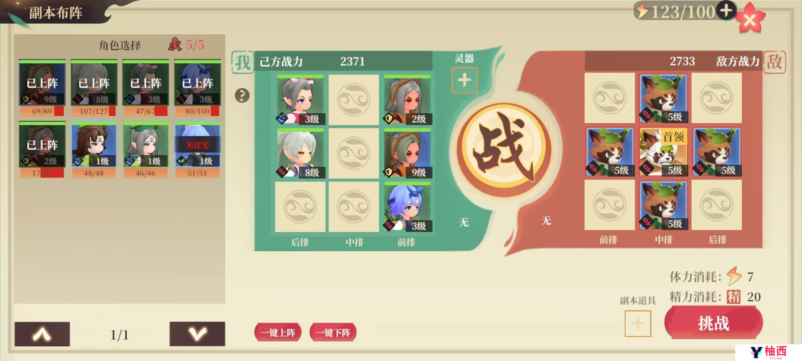Image resolution: width=802 pixels, height=361 pixels.
Task: Click the 一键上阵 auto-deploy button
Action: coord(278,333)
